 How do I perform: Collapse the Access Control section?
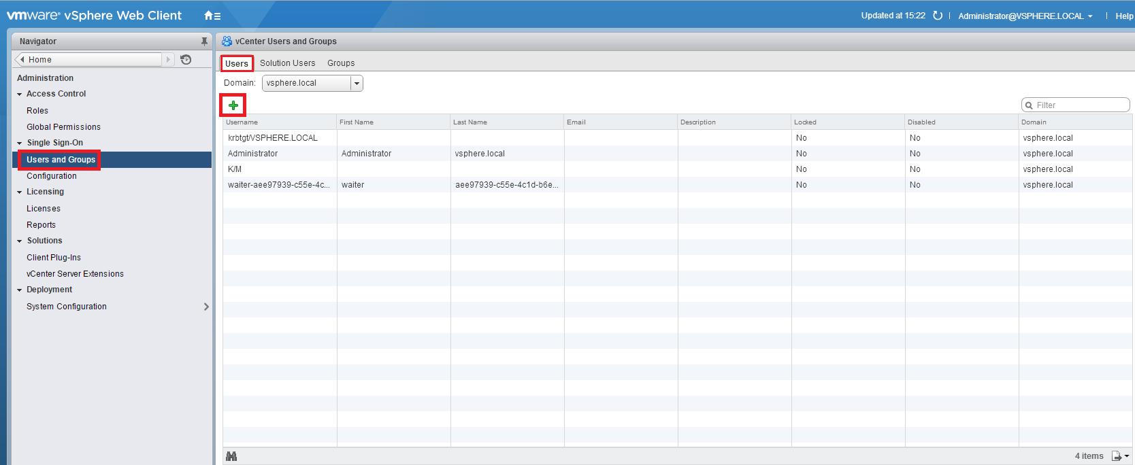coord(20,94)
